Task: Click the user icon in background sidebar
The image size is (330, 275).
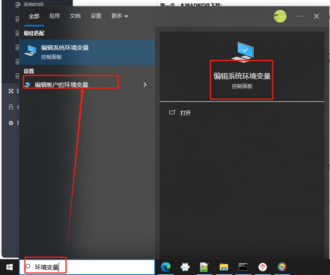Action: 11,107
